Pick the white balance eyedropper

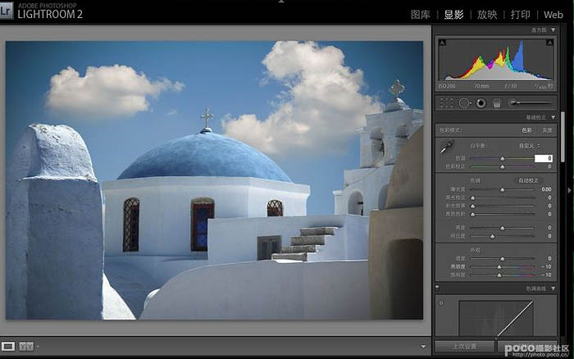(447, 148)
